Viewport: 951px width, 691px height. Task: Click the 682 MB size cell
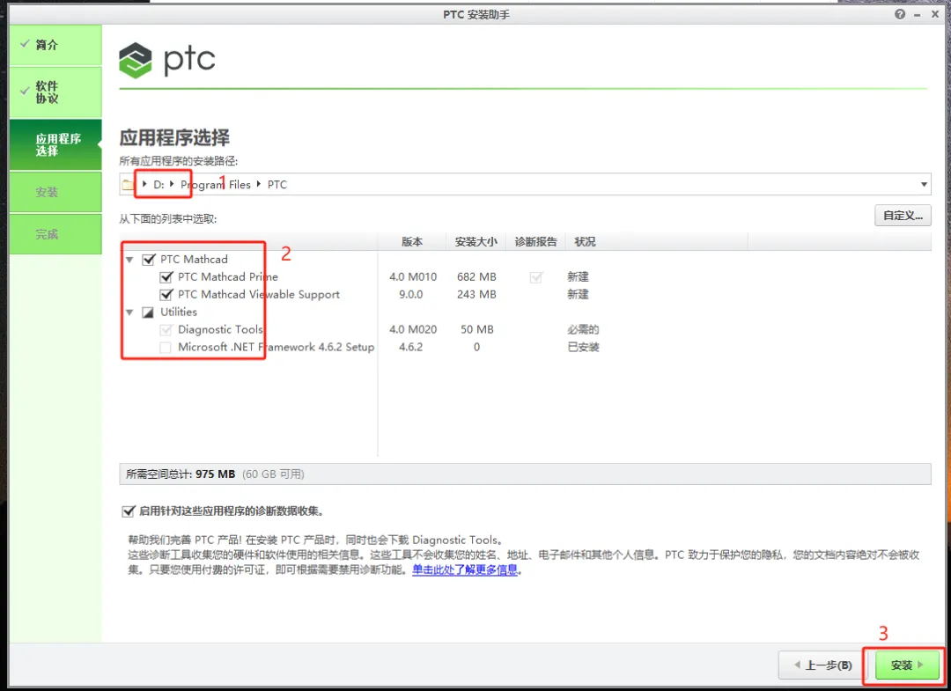[476, 277]
